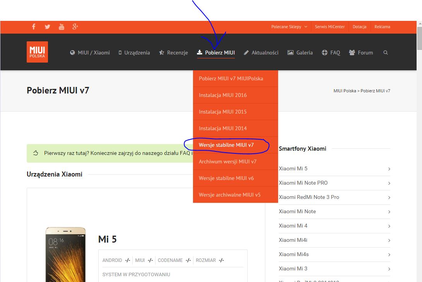This screenshot has width=422, height=282.
Task: Click the Mi 5 phone thumbnail
Action: coord(65,255)
